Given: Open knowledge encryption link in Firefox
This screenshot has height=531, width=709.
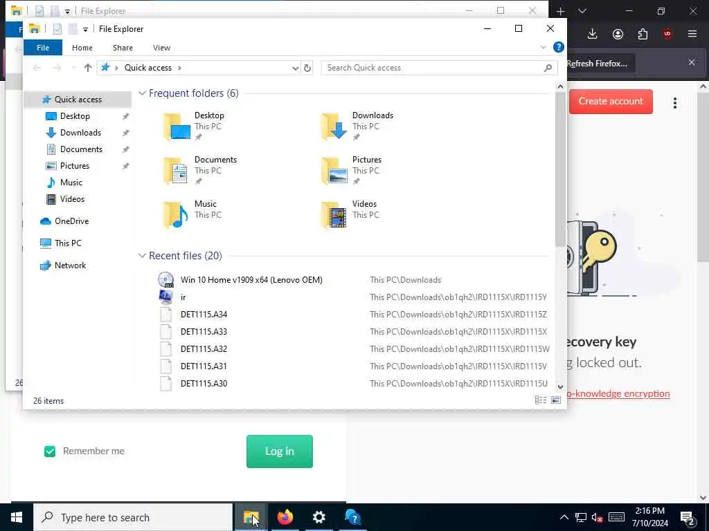Looking at the screenshot, I should point(618,393).
